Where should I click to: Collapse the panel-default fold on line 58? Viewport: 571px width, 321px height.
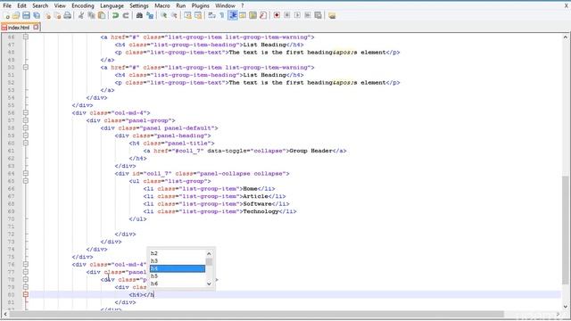26,128
